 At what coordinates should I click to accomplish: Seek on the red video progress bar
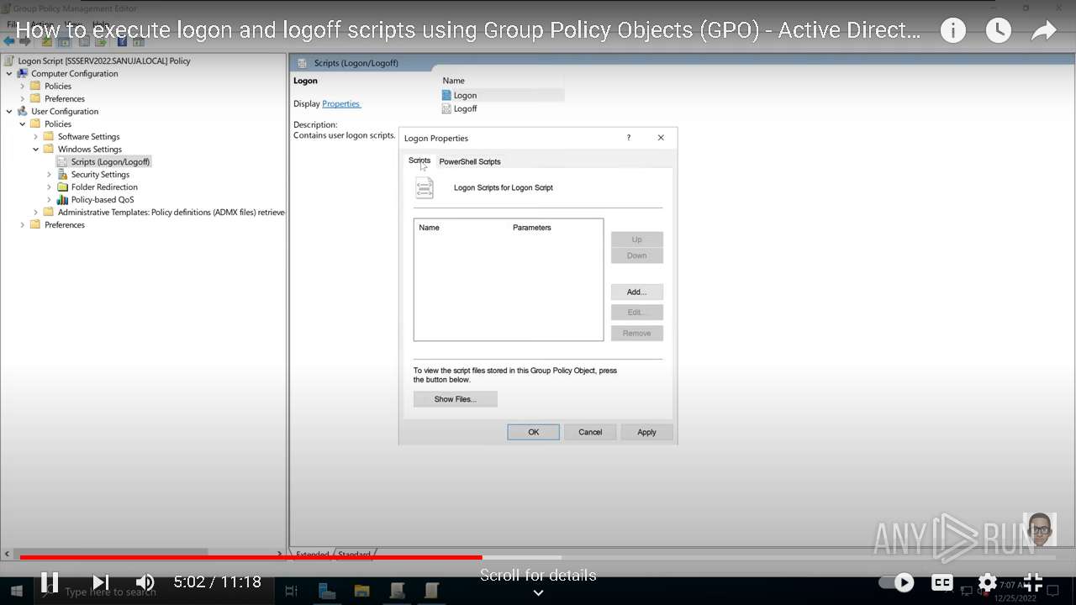coord(251,557)
